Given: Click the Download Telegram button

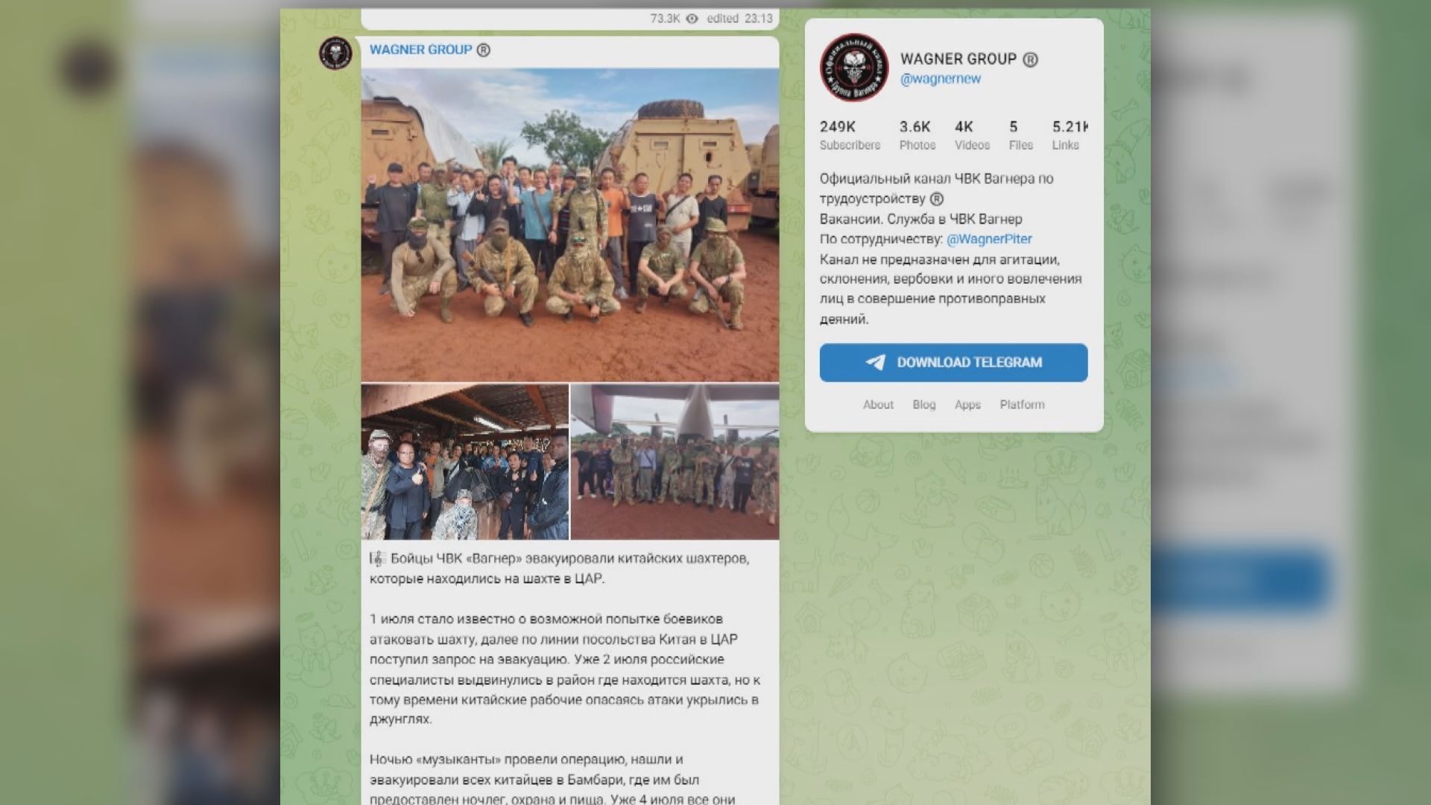Looking at the screenshot, I should (x=953, y=362).
